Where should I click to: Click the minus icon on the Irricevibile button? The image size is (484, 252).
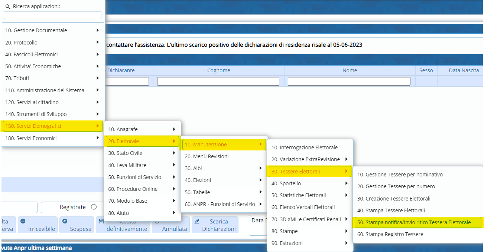pos(23,221)
